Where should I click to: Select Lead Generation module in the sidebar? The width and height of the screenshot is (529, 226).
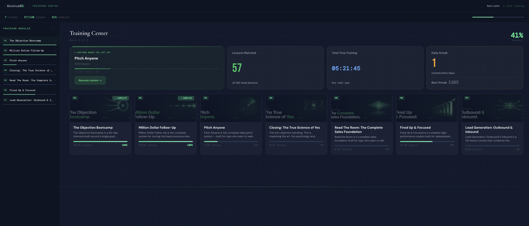click(30, 100)
